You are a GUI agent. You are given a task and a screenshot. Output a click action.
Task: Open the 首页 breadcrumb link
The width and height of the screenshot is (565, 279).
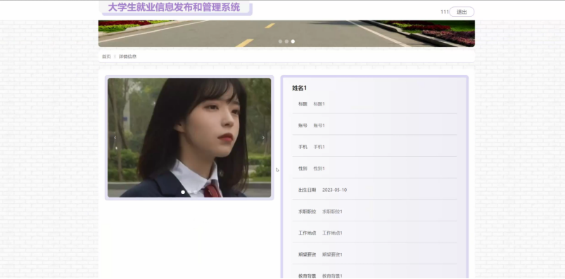tap(106, 56)
